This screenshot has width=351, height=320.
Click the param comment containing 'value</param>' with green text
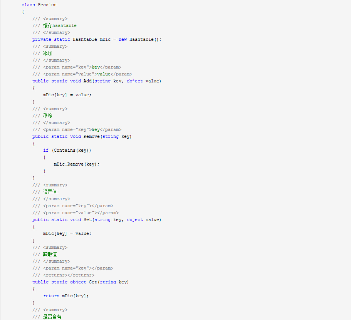point(82,74)
